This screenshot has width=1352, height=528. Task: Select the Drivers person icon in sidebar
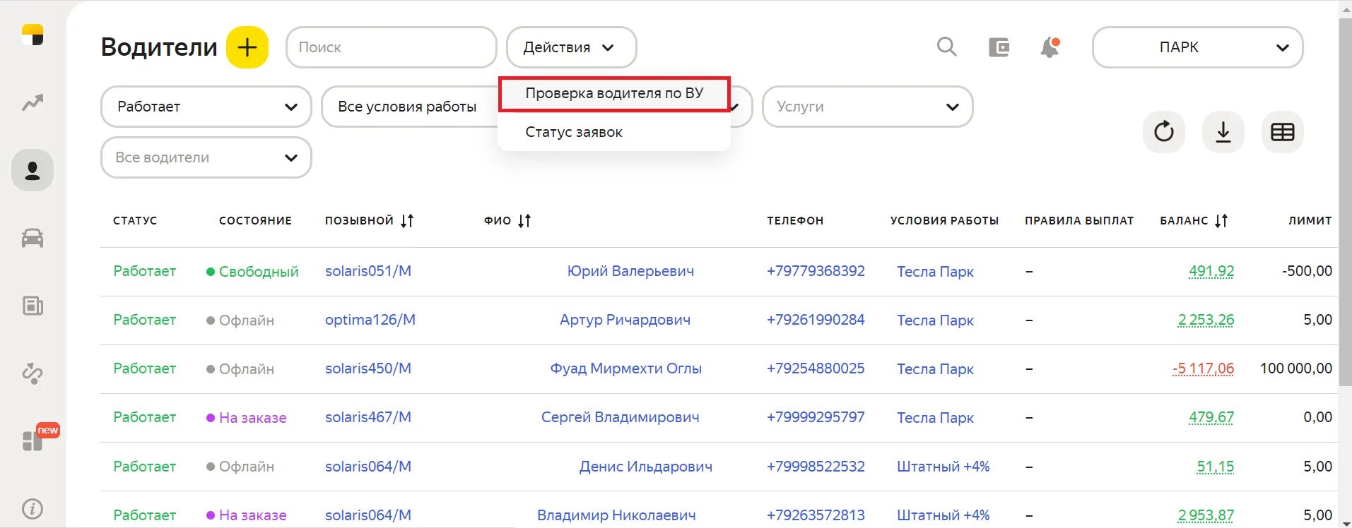(x=33, y=170)
